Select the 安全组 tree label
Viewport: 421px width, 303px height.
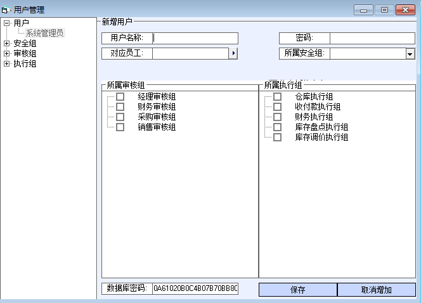click(x=25, y=43)
